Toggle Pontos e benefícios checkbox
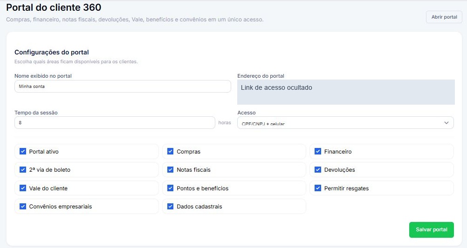 pyautogui.click(x=171, y=188)
